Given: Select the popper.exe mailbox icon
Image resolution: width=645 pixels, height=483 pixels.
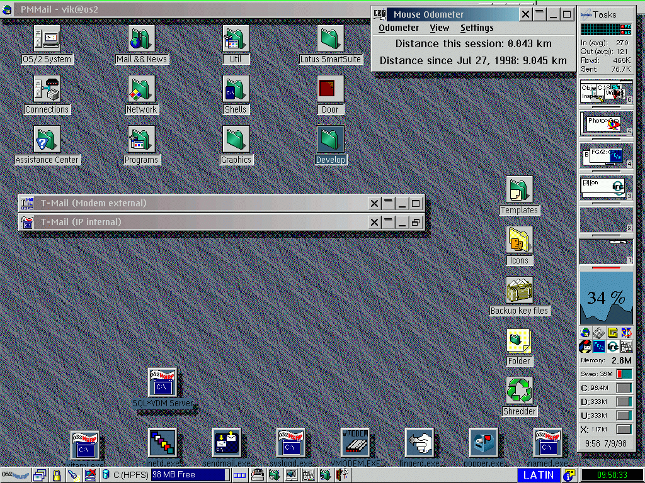Looking at the screenshot, I should tap(484, 443).
